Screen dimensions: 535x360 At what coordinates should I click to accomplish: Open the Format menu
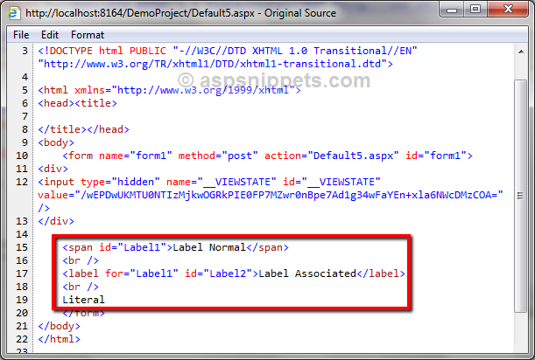click(x=88, y=35)
